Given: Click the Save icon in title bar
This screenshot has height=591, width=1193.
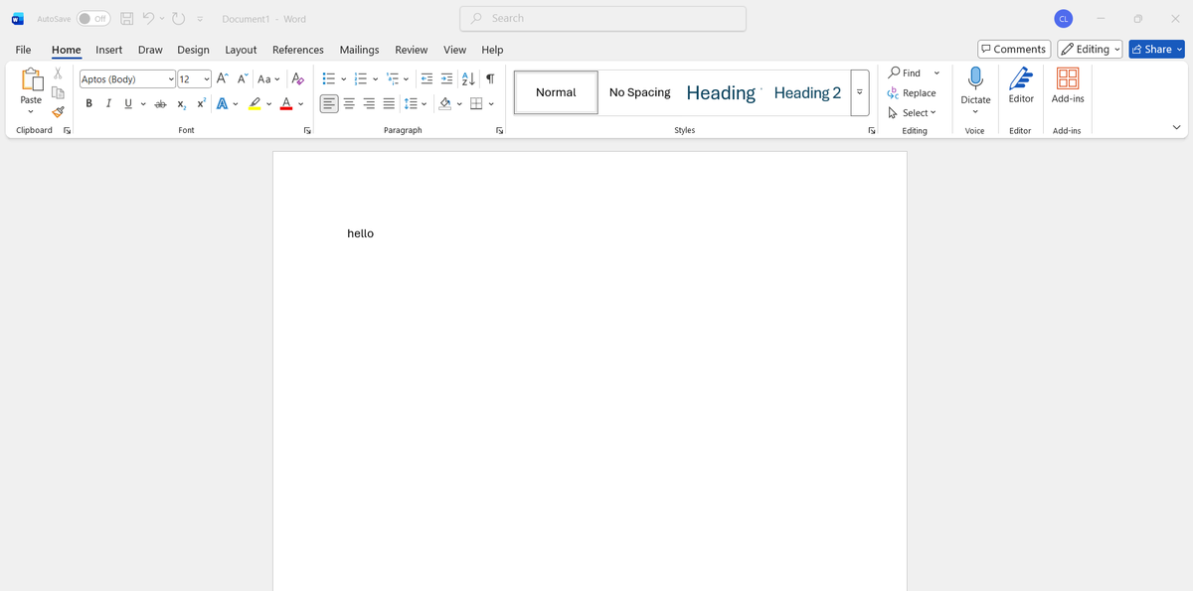Looking at the screenshot, I should (x=127, y=19).
